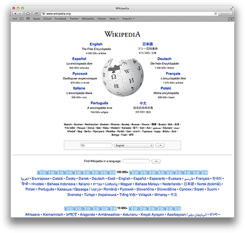Viewport: 245px width, 233px height.
Task: Click Nederlands in the language list
Action: pos(171,184)
